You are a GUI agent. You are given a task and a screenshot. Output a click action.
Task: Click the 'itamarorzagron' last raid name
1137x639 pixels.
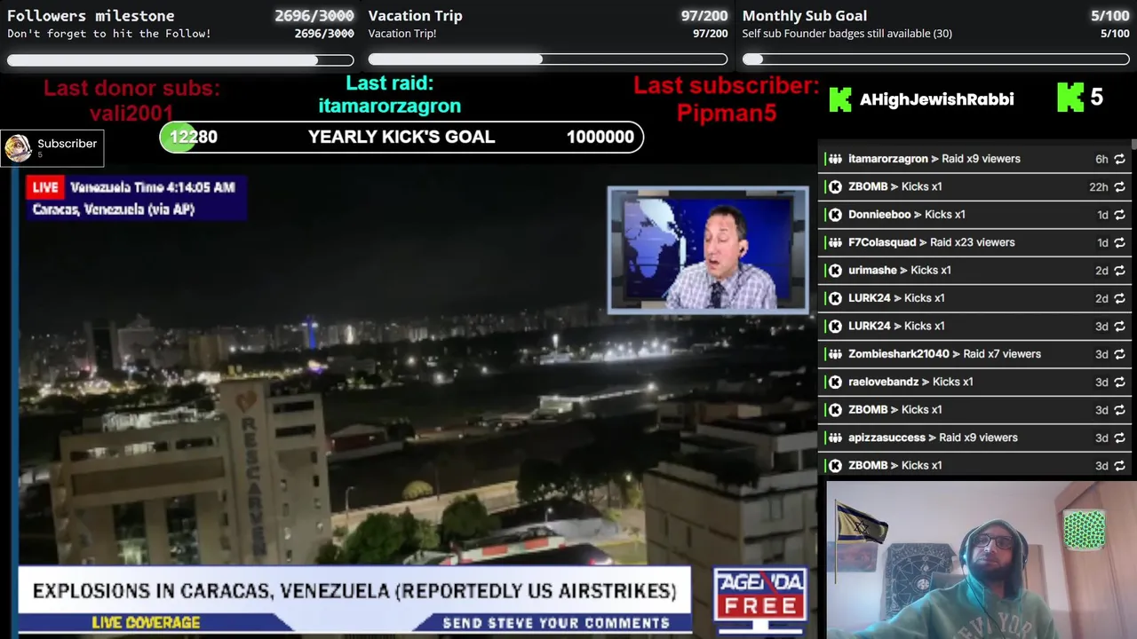pos(389,106)
